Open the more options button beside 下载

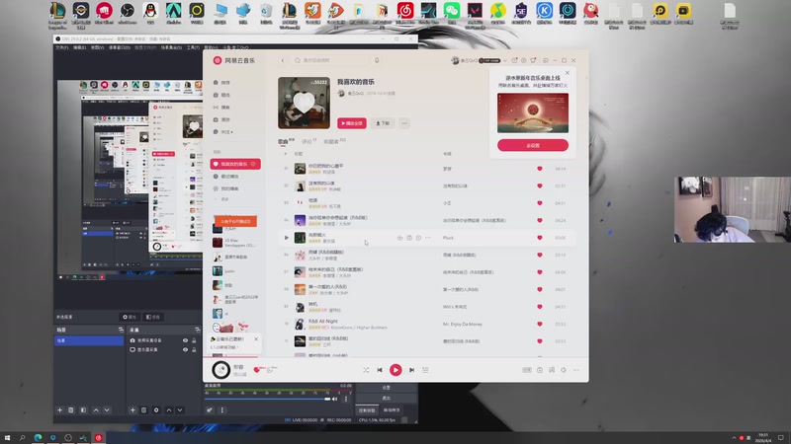click(x=404, y=123)
